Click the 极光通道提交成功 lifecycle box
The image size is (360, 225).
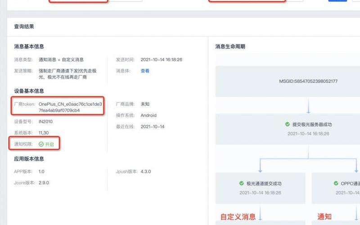click(x=260, y=188)
